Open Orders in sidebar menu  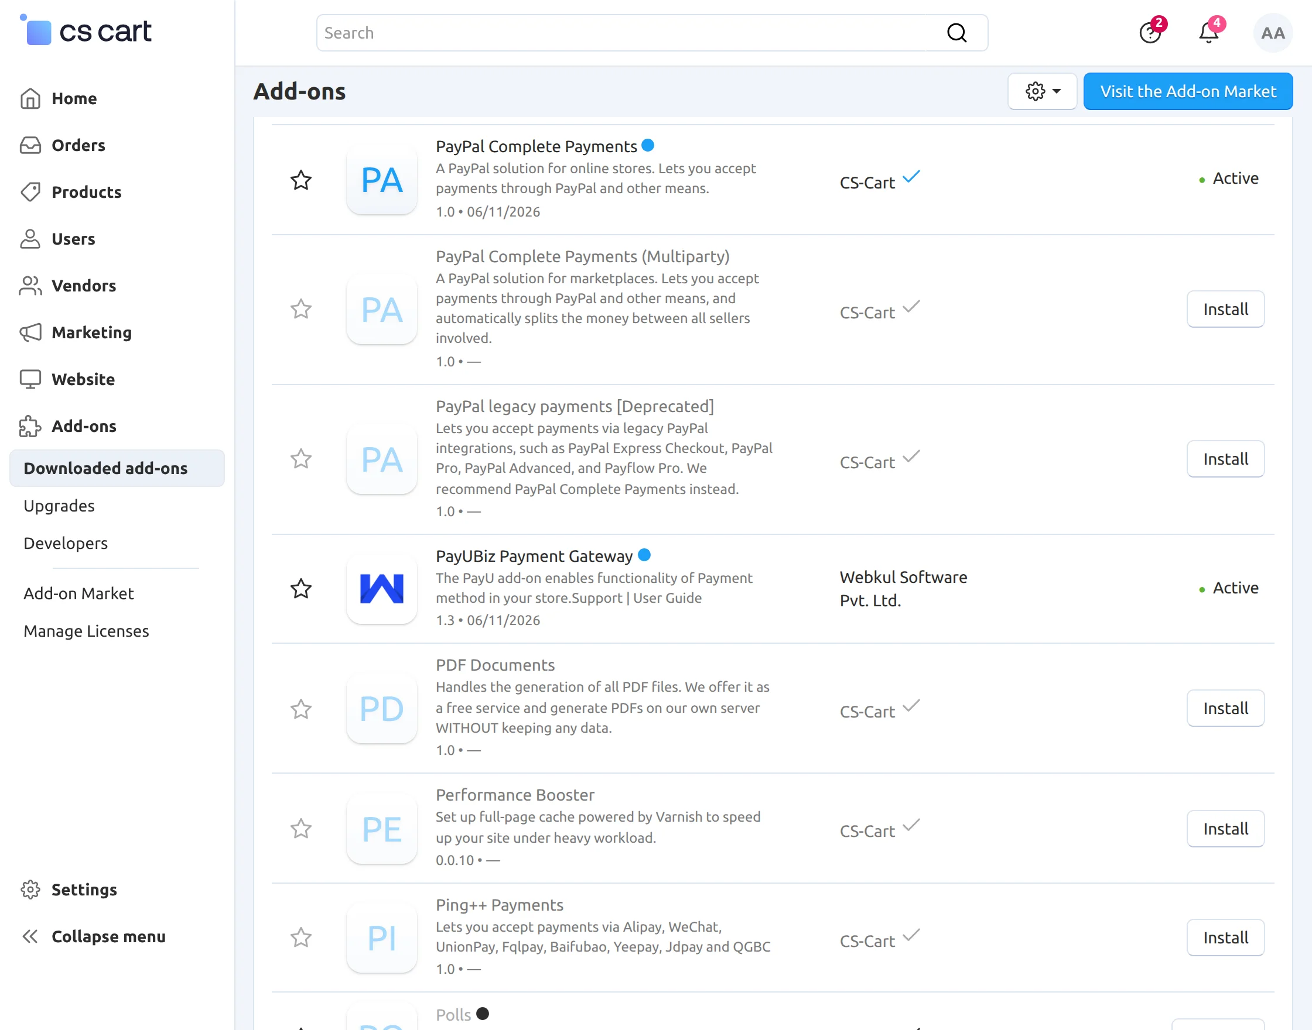tap(78, 145)
